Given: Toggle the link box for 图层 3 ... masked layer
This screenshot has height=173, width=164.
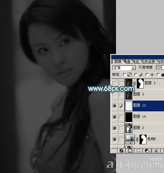Looking at the screenshot, I should click(121, 83).
